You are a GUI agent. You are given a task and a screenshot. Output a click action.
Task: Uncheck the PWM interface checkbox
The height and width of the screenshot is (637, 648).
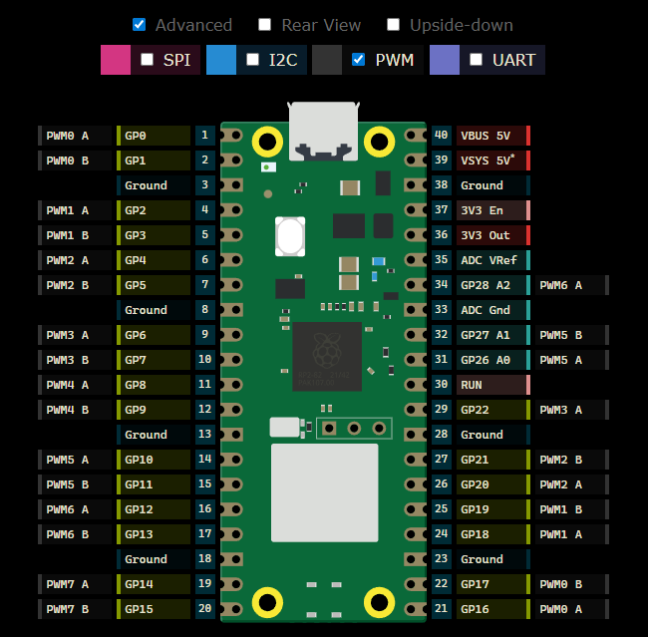point(359,60)
